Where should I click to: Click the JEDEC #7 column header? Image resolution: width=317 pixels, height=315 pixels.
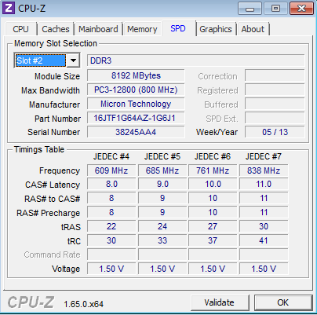(264, 156)
